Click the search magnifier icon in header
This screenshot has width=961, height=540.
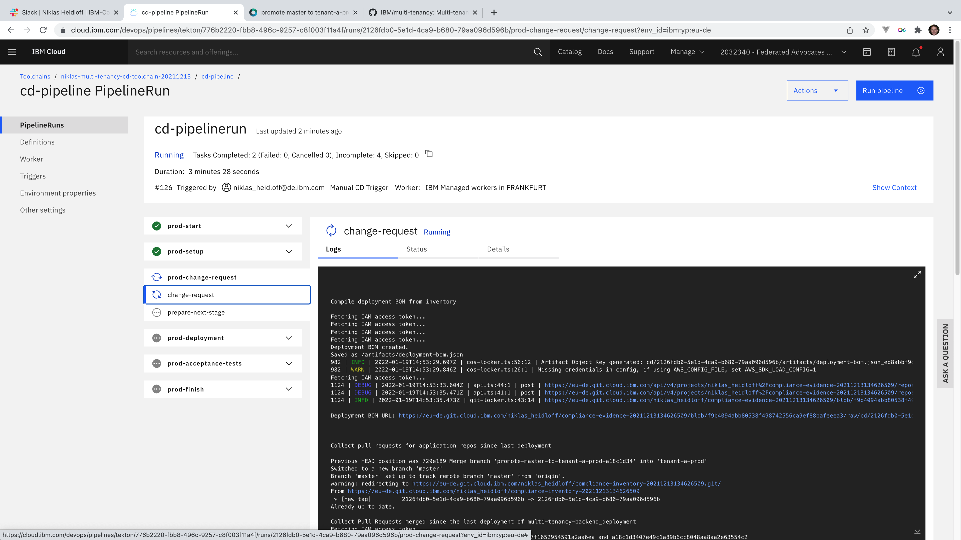(x=538, y=52)
